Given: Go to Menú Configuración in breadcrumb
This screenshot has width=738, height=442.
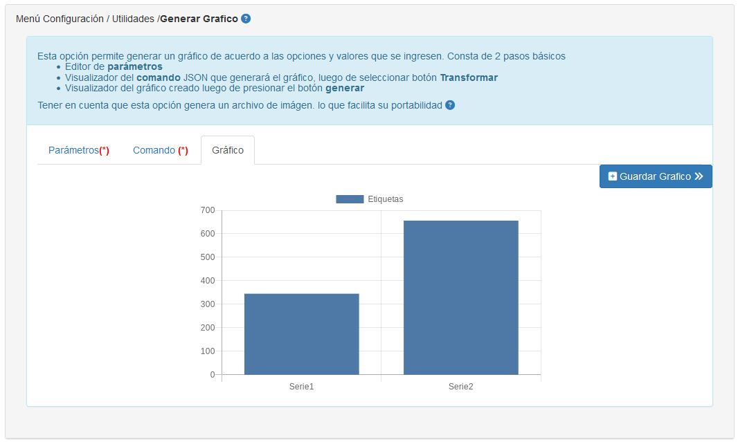Looking at the screenshot, I should point(60,19).
